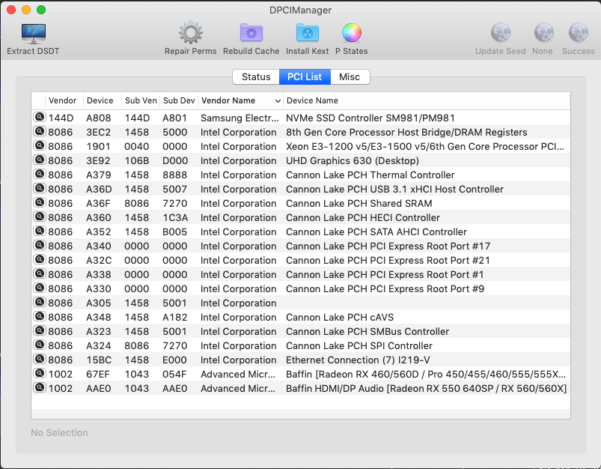Screen dimensions: 601x469
Task: Sort by Sub Dev column header
Action: [179, 100]
